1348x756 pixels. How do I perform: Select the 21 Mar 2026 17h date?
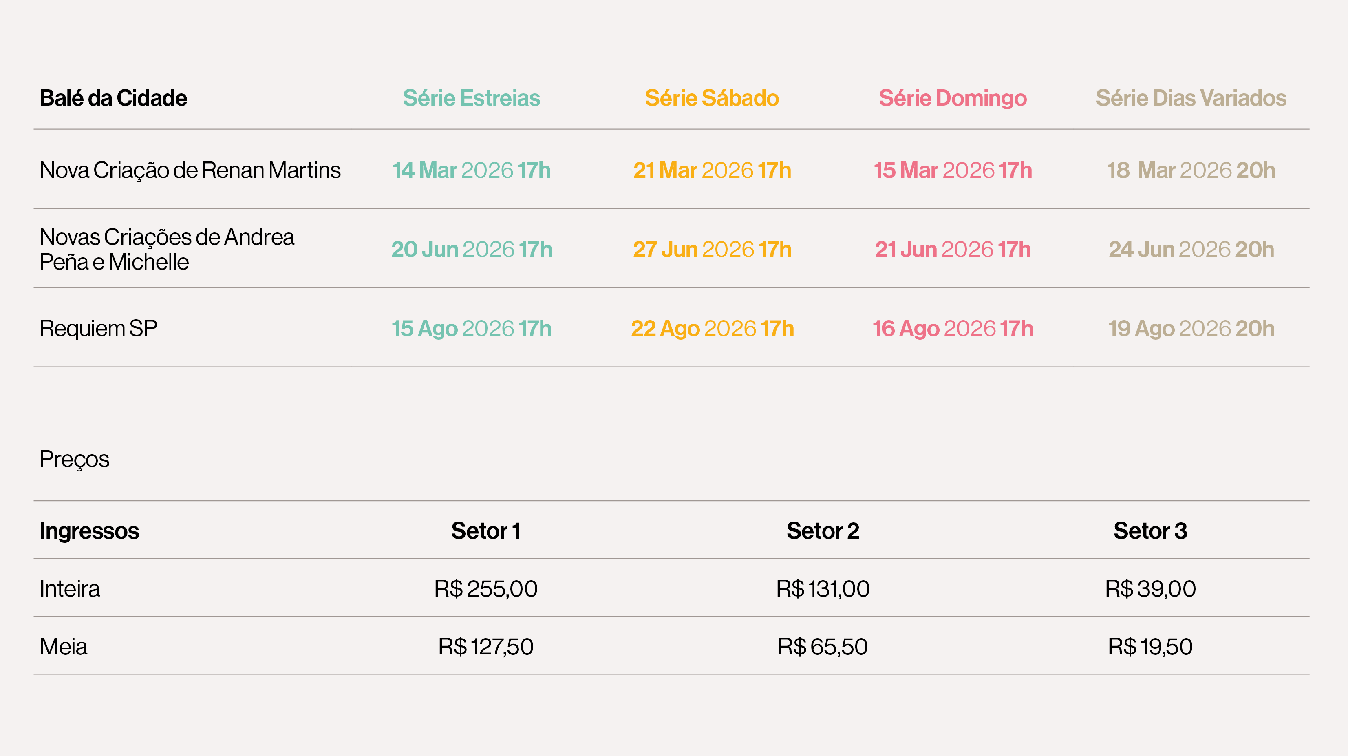click(712, 170)
